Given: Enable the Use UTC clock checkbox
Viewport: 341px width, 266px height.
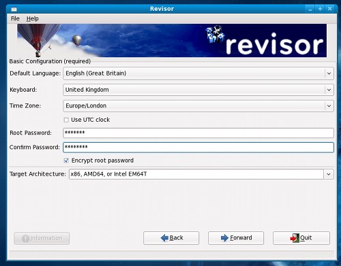Looking at the screenshot, I should click(66, 120).
